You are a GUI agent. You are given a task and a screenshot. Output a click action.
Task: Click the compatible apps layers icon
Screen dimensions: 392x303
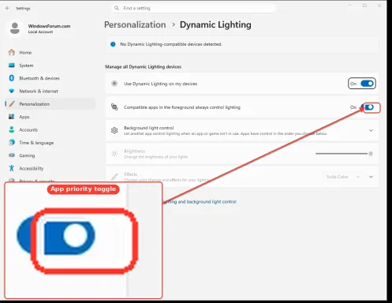[114, 107]
